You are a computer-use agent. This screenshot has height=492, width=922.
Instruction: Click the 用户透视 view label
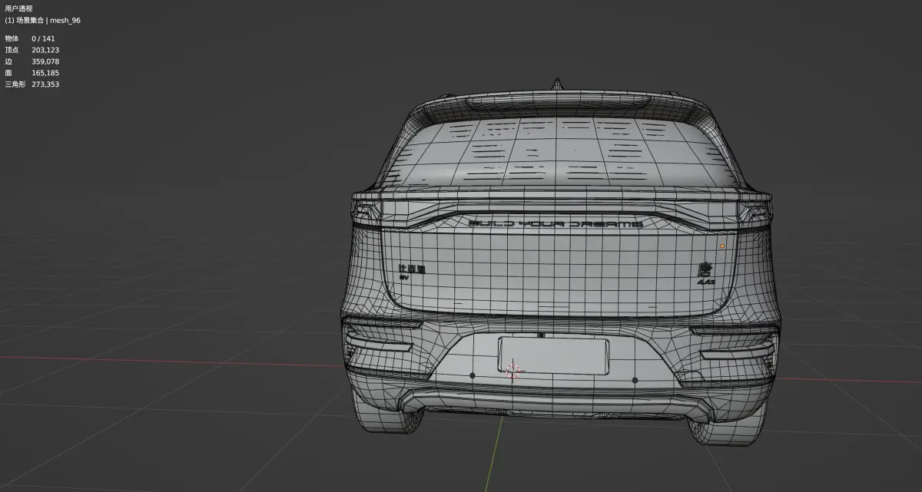coord(18,9)
